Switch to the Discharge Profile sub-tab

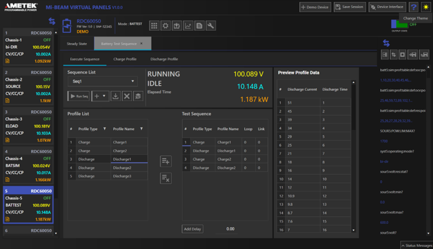(x=164, y=59)
